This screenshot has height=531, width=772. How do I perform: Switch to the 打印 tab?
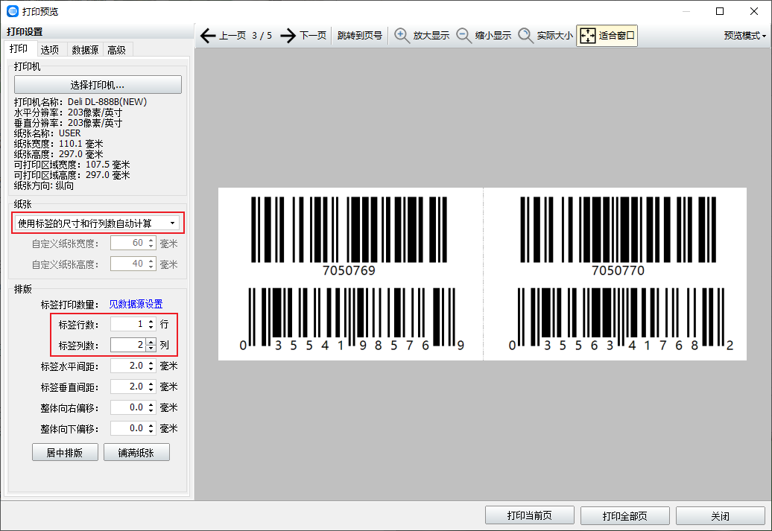[x=19, y=48]
